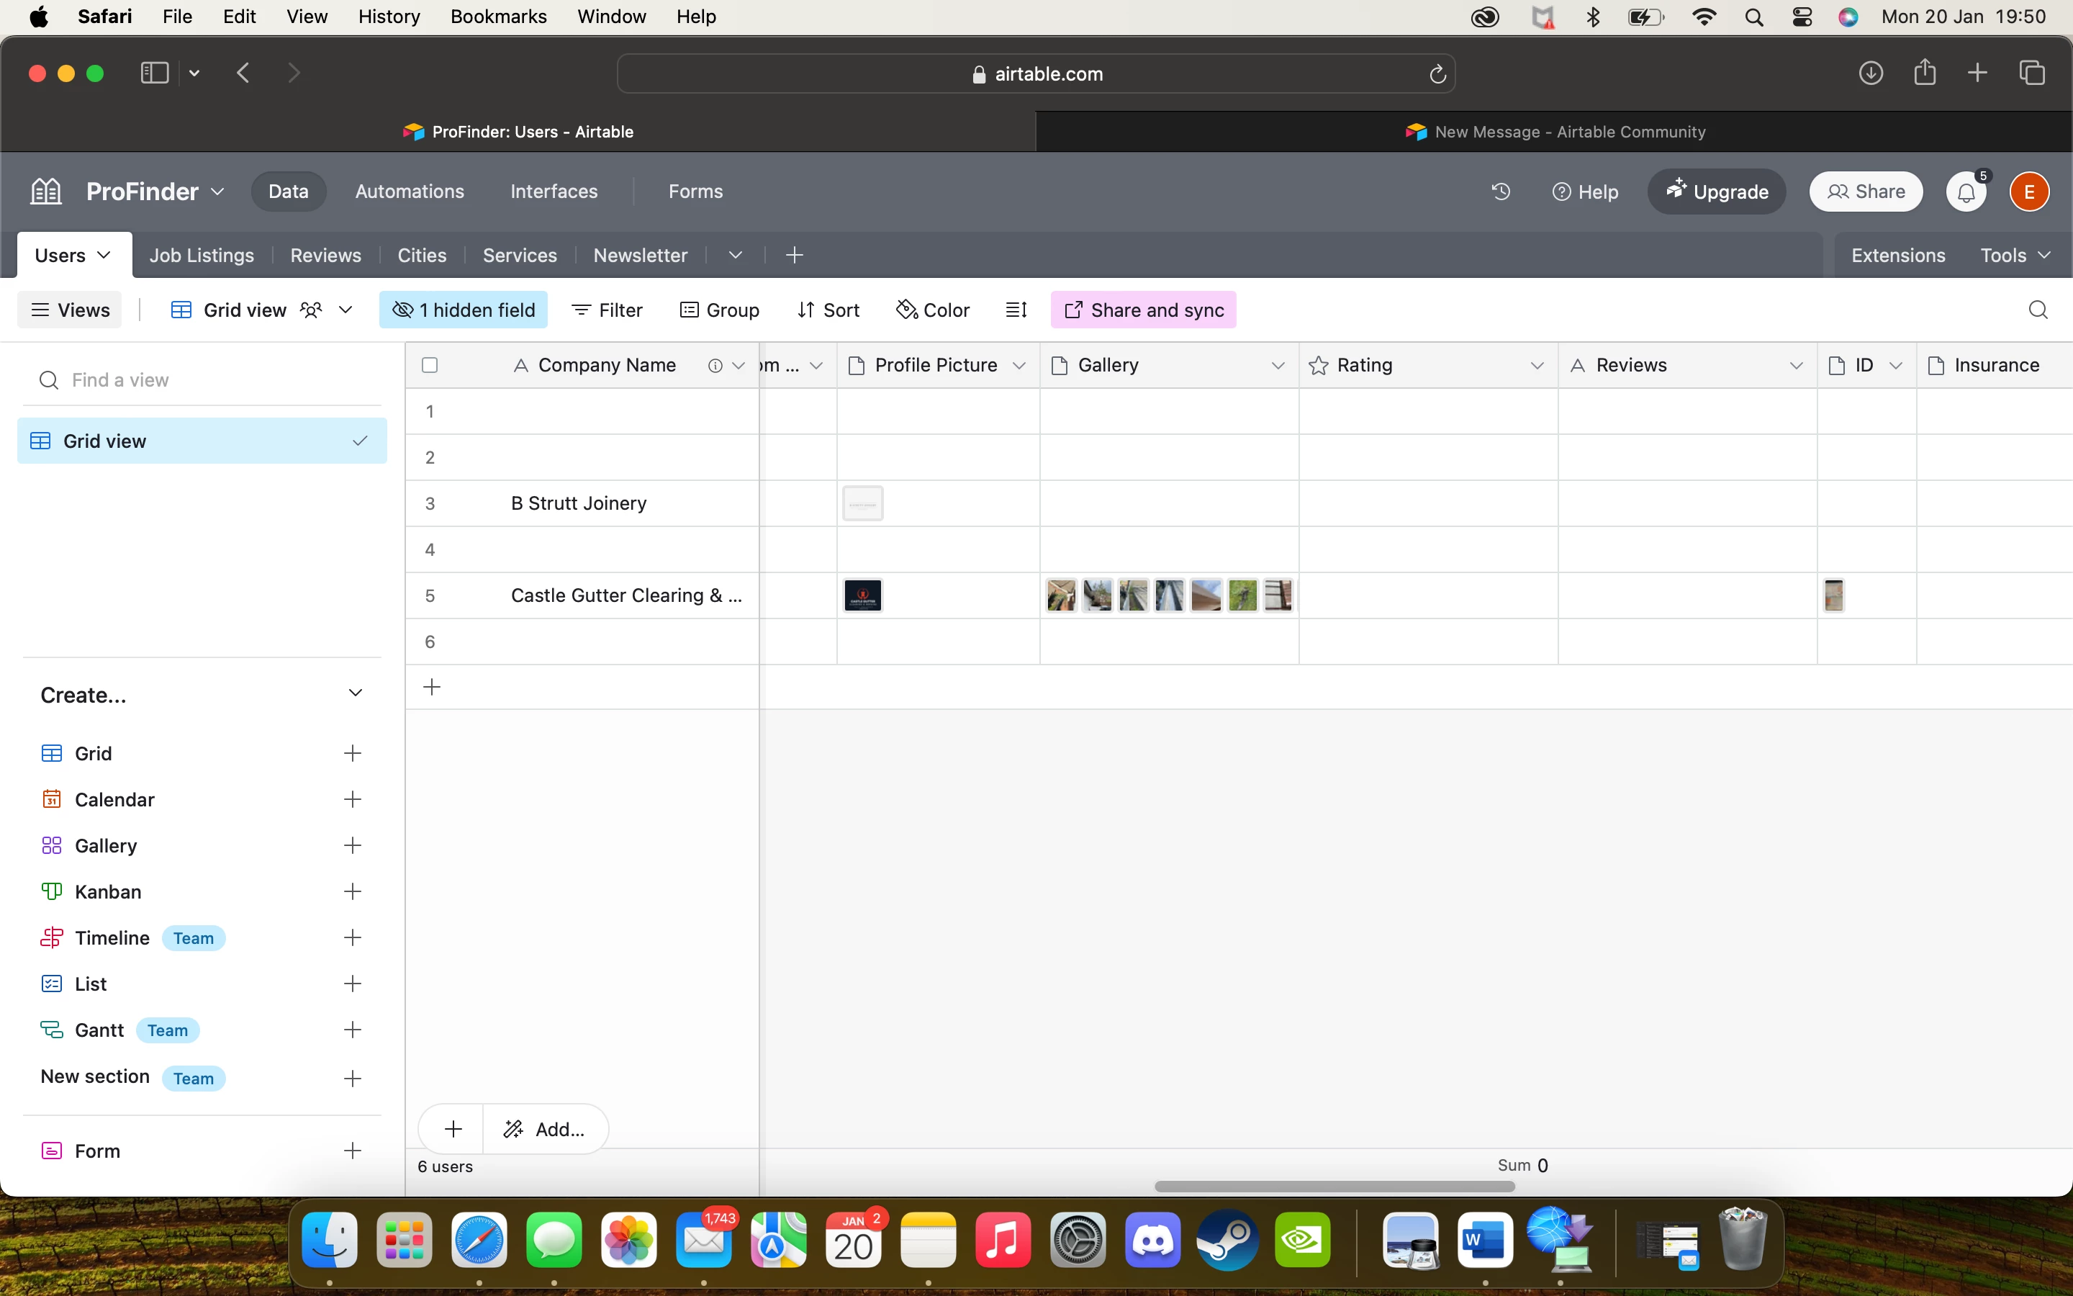Click Company Name info icon

click(x=715, y=366)
